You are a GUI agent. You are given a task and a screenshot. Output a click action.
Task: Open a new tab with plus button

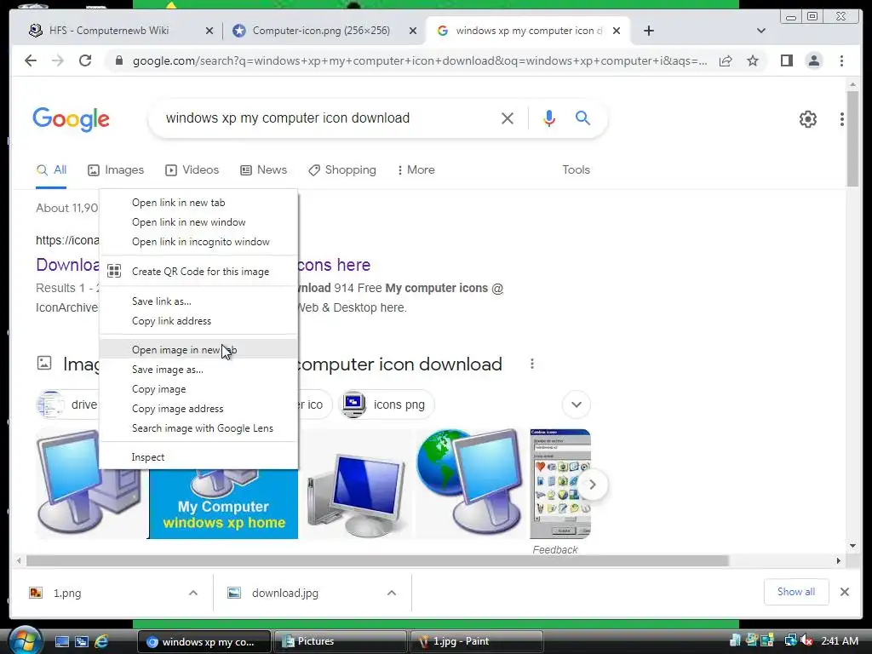pyautogui.click(x=648, y=31)
